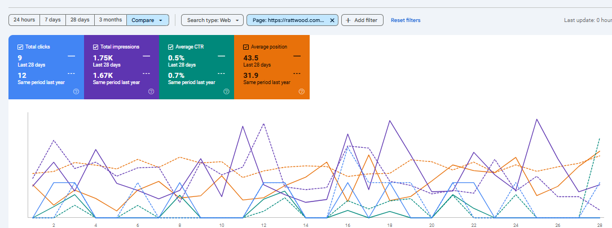Image resolution: width=612 pixels, height=228 pixels.
Task: Switch to the 7 days range
Action: pos(52,20)
